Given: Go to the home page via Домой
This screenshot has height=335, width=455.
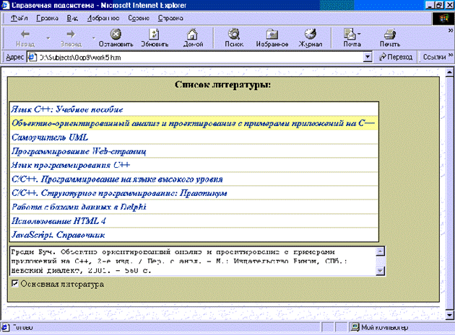Looking at the screenshot, I should (x=193, y=37).
